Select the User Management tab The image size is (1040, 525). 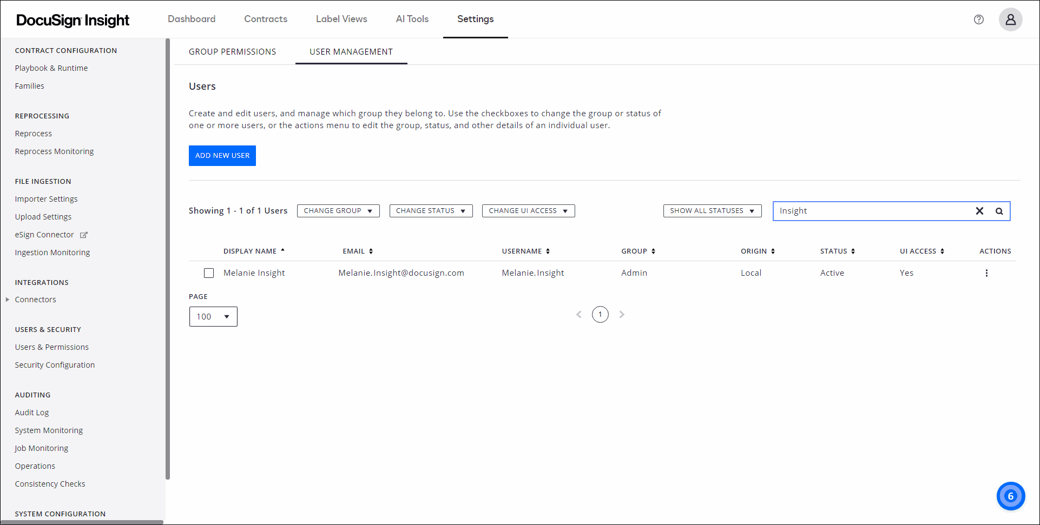click(x=351, y=51)
